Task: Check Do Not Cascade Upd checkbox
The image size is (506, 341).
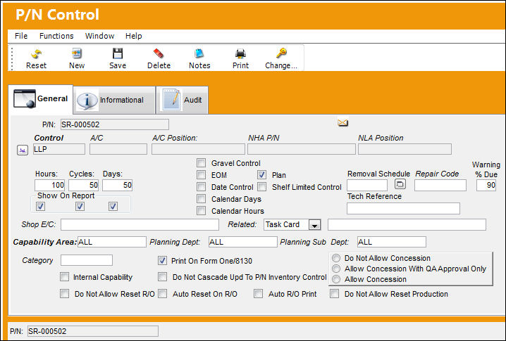Action: click(x=162, y=277)
